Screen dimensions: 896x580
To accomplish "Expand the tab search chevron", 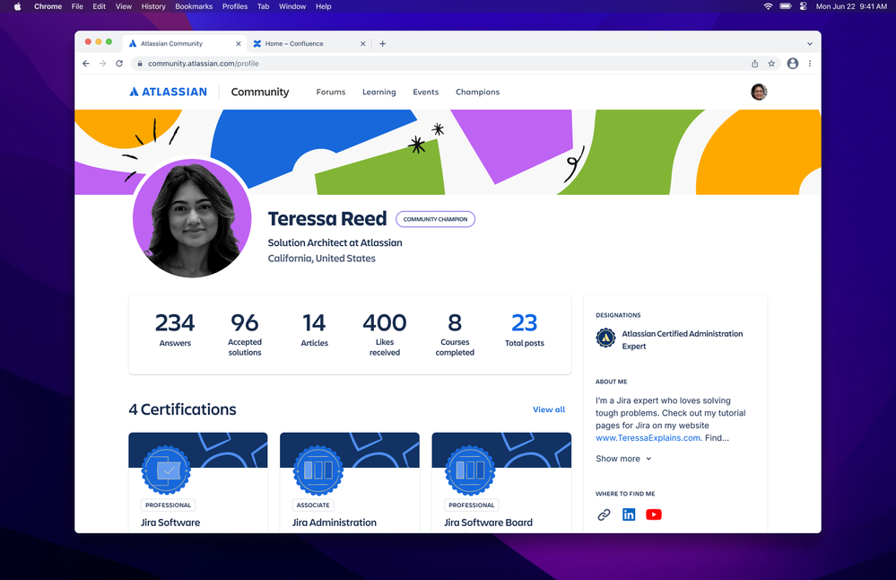I will click(809, 43).
